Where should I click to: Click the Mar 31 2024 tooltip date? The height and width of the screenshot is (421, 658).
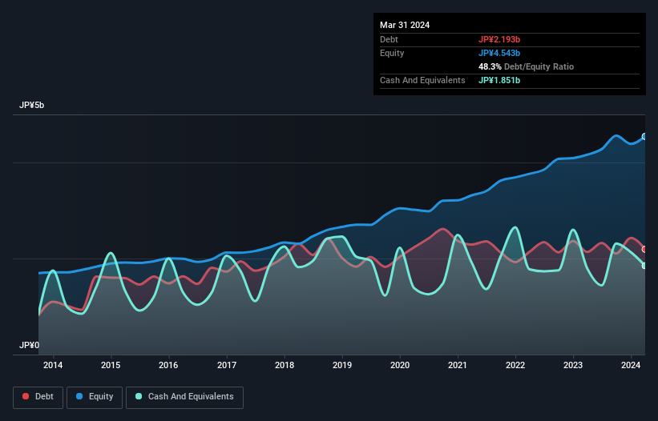point(405,25)
